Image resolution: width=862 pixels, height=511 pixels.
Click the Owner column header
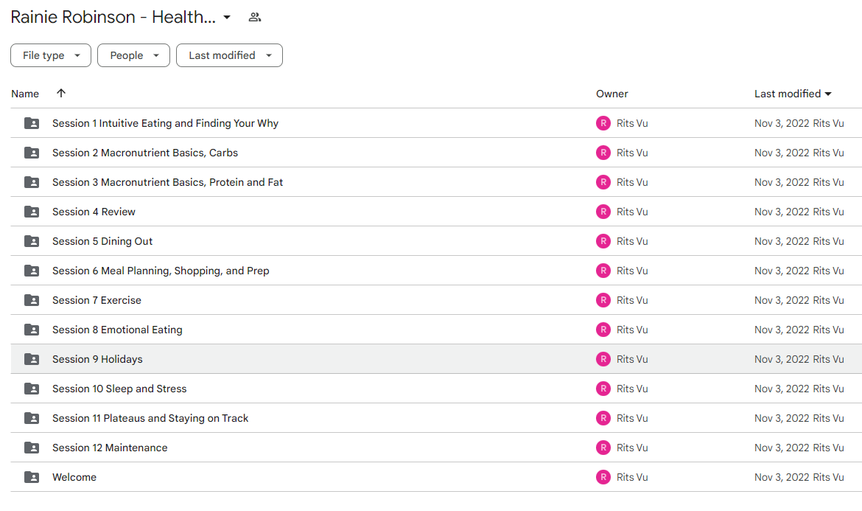[612, 94]
